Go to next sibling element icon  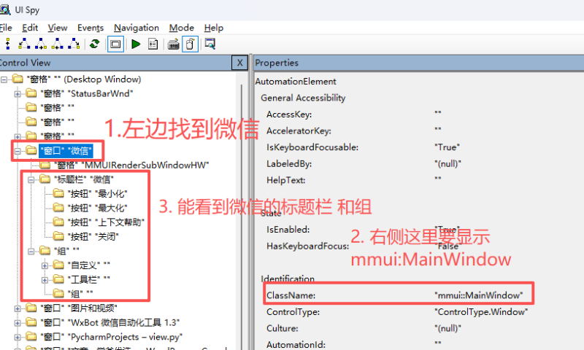pos(41,44)
